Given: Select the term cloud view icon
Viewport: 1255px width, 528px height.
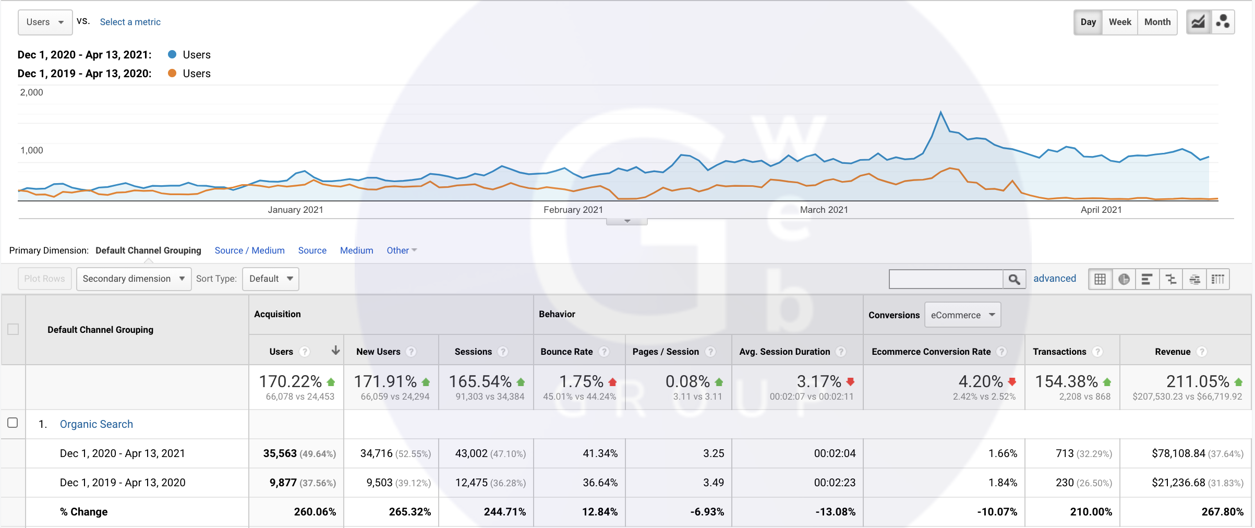Looking at the screenshot, I should pyautogui.click(x=1194, y=279).
